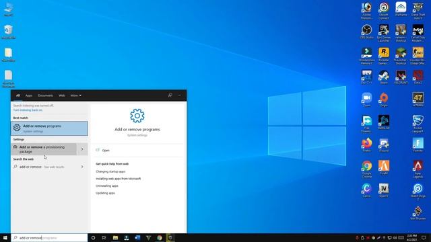Select the HITMAN desktop icon
Viewport: 431px width, 242px height.
click(x=418, y=99)
